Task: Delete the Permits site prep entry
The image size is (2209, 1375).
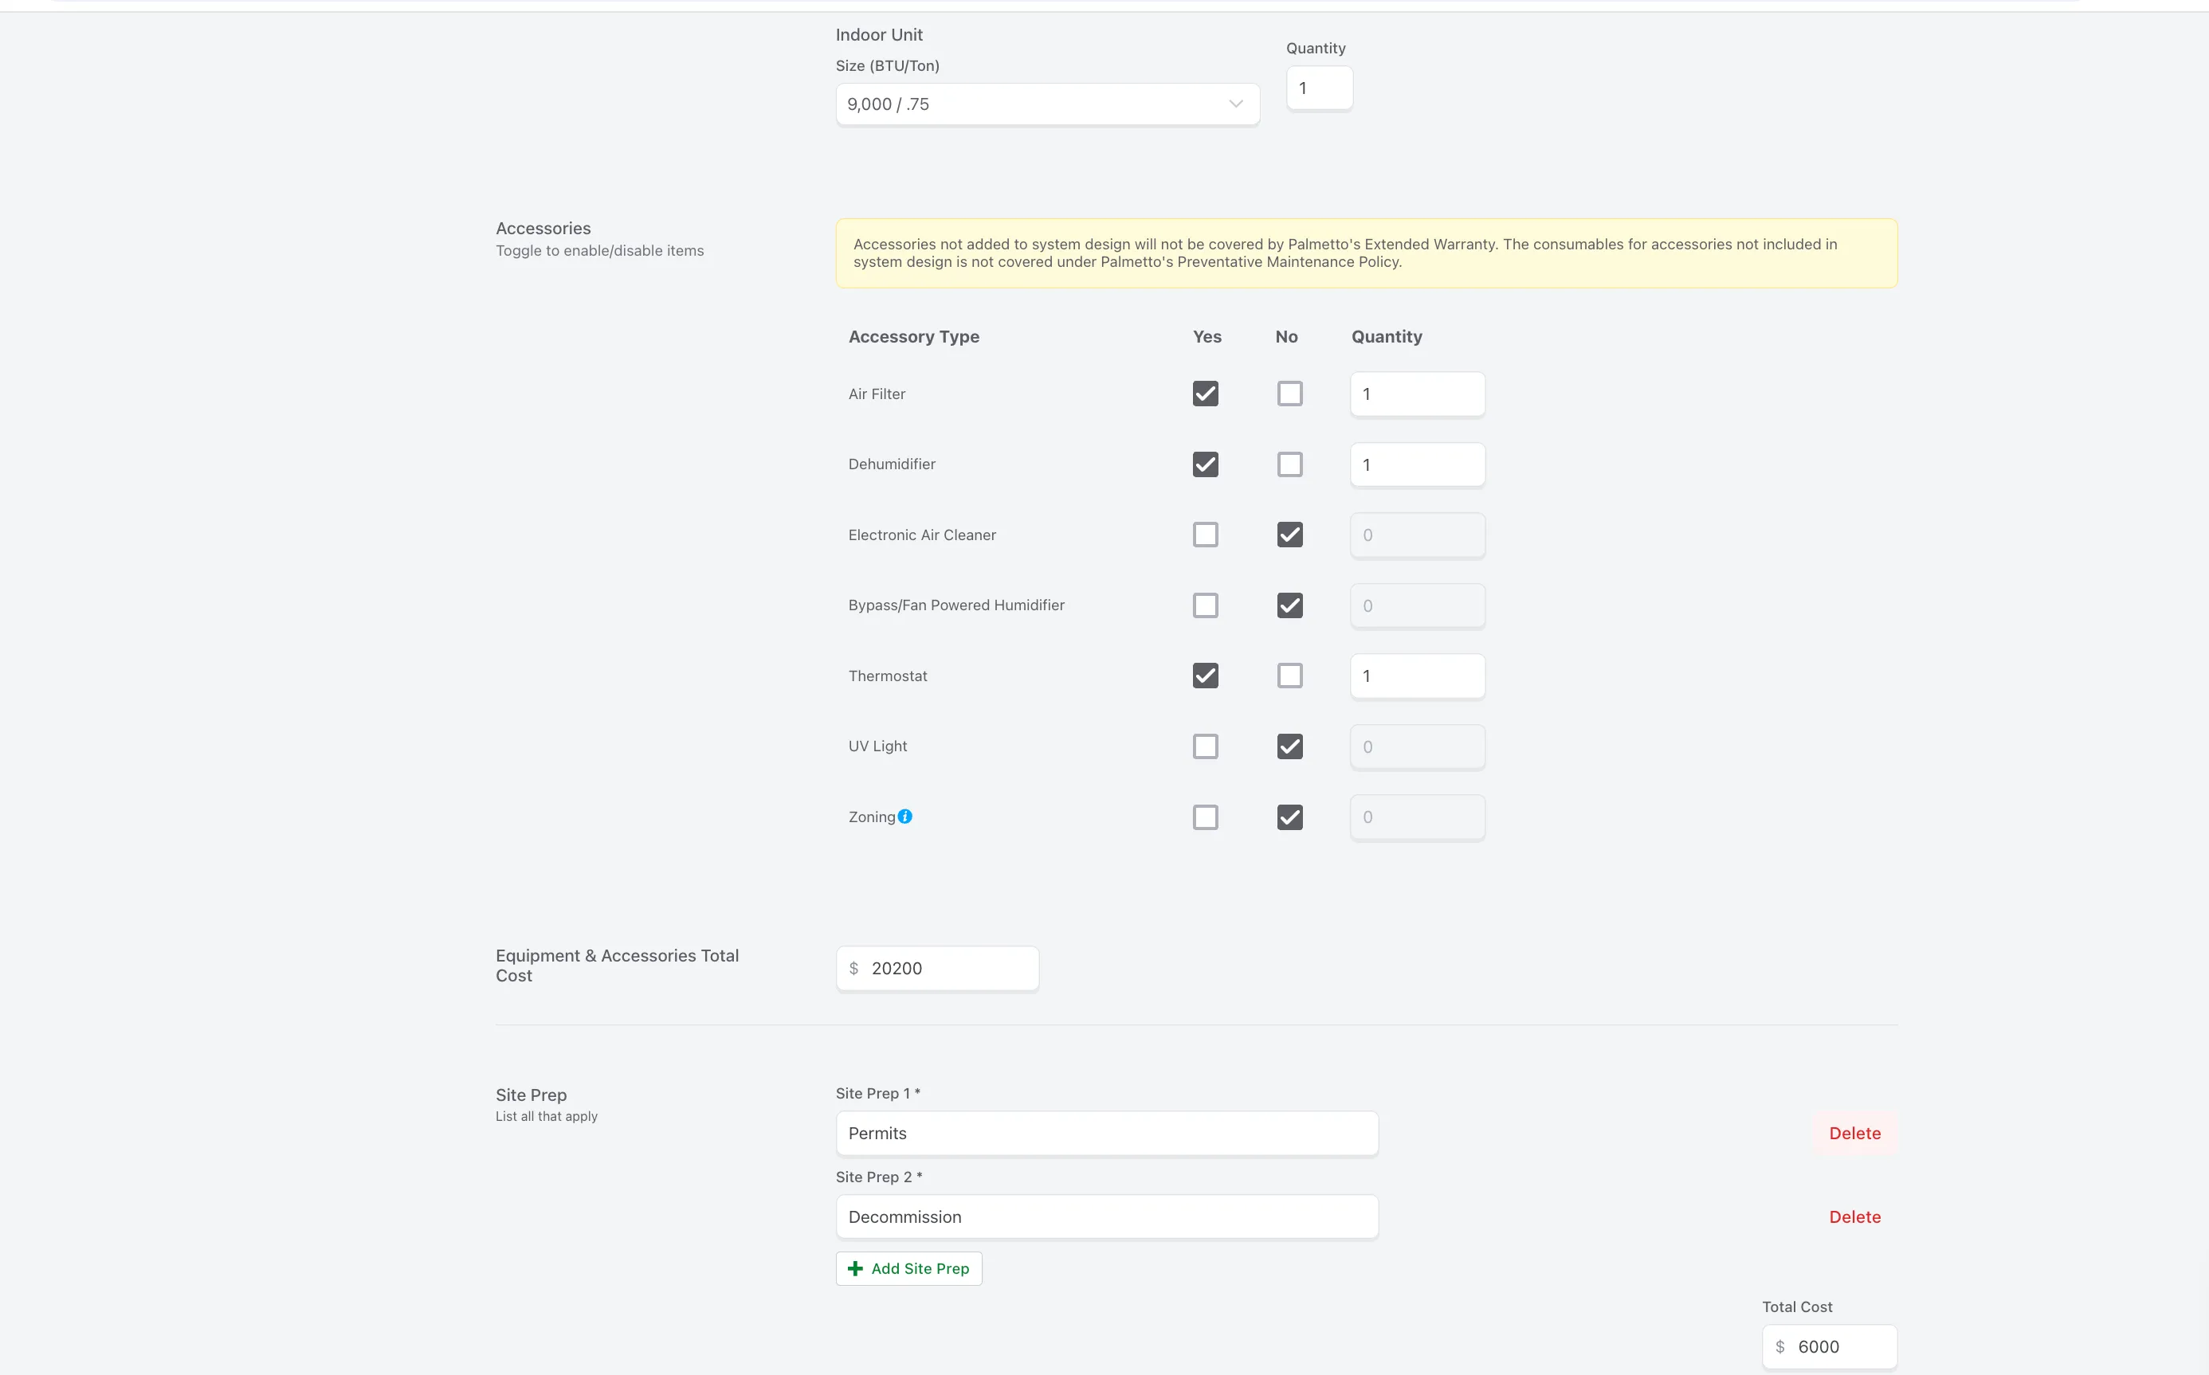Action: click(1854, 1133)
